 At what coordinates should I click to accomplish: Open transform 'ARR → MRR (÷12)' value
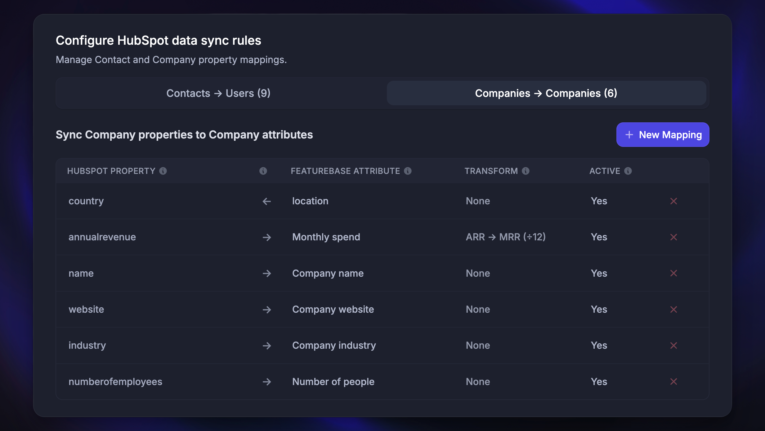[x=506, y=237]
